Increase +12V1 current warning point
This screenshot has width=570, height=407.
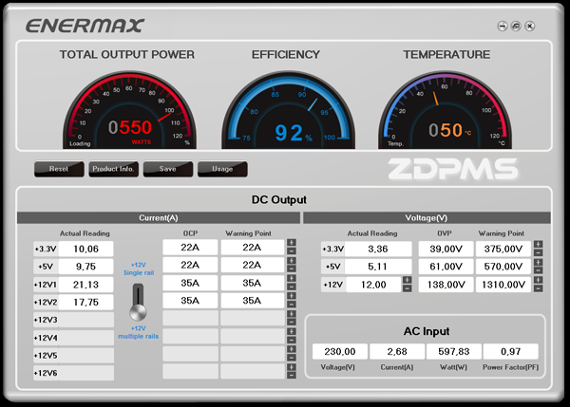[292, 278]
